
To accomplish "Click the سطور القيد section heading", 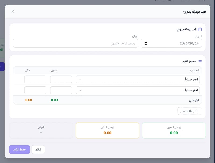I will (x=189, y=61).
